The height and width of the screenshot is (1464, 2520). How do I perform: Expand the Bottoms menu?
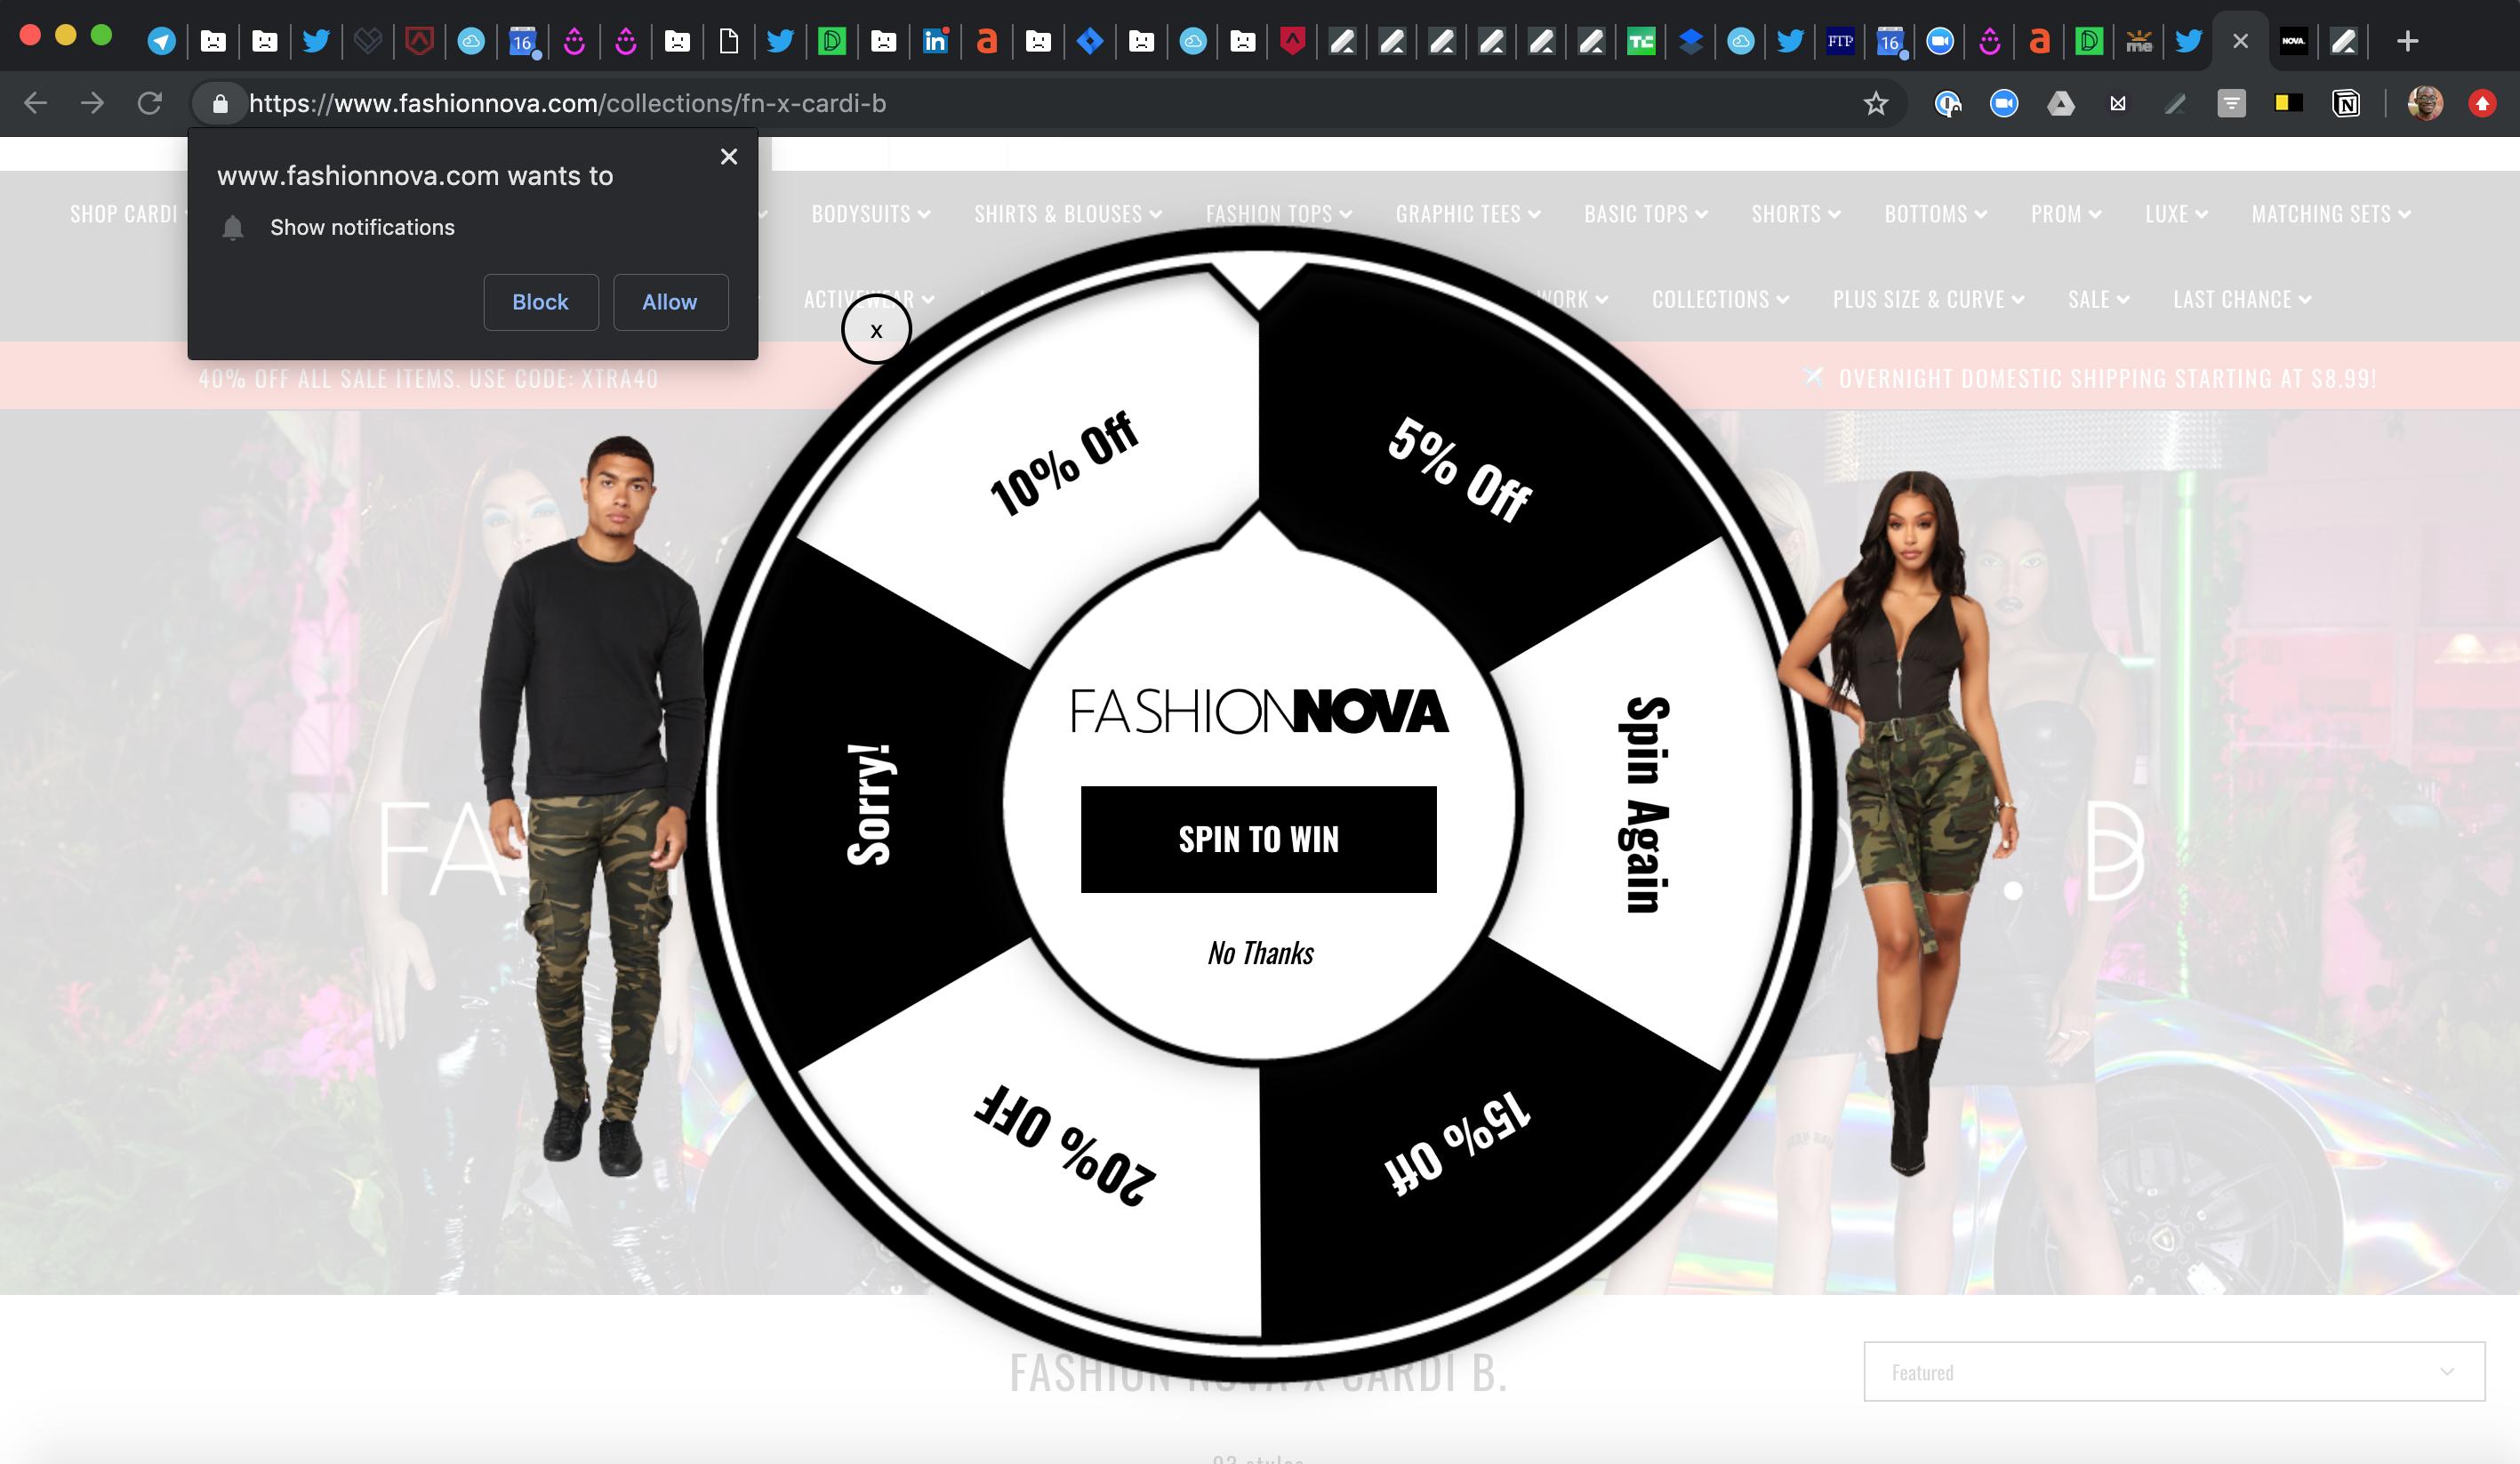(1936, 214)
